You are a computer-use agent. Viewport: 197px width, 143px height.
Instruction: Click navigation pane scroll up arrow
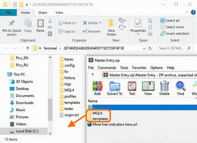pyautogui.click(x=50, y=57)
